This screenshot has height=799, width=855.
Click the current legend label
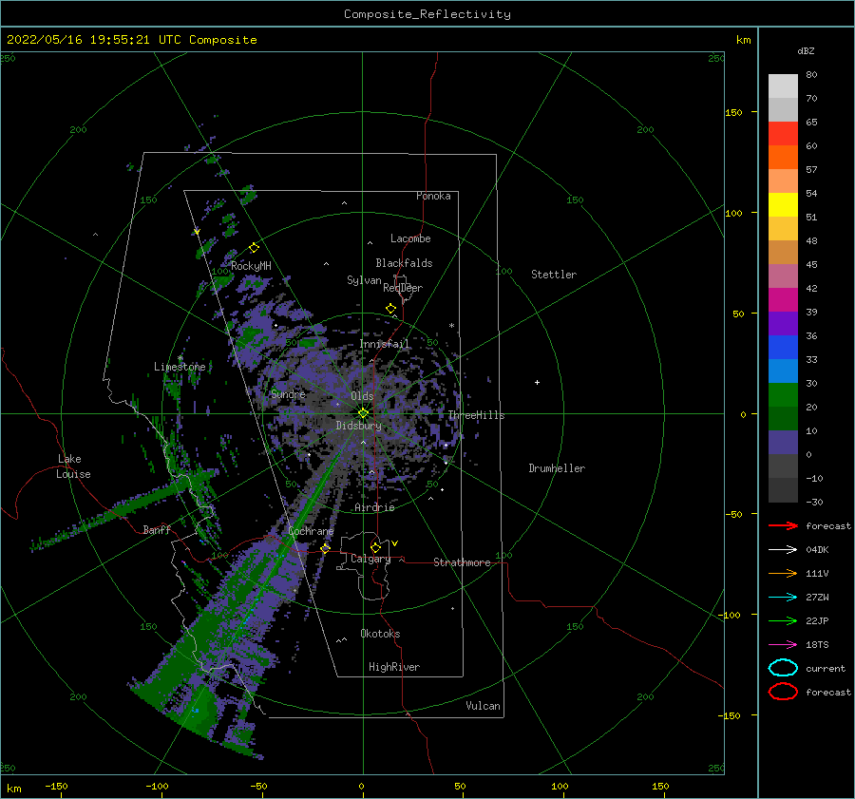pyautogui.click(x=826, y=668)
